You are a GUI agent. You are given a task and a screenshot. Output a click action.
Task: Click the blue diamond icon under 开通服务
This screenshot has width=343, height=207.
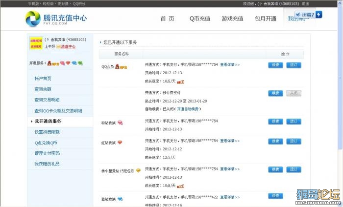[74, 63]
